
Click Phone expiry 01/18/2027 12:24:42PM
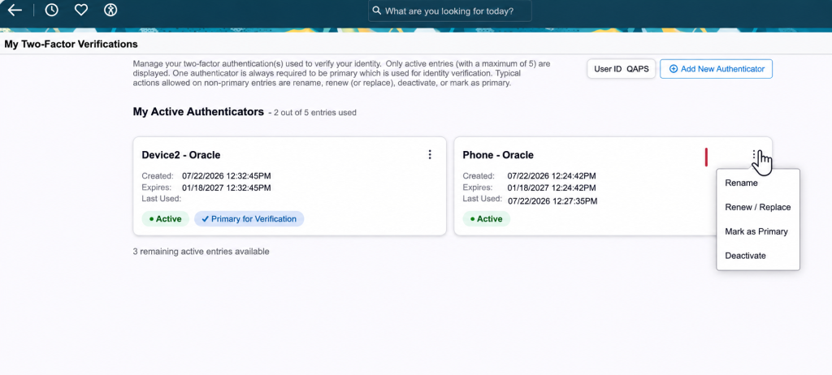(x=552, y=187)
